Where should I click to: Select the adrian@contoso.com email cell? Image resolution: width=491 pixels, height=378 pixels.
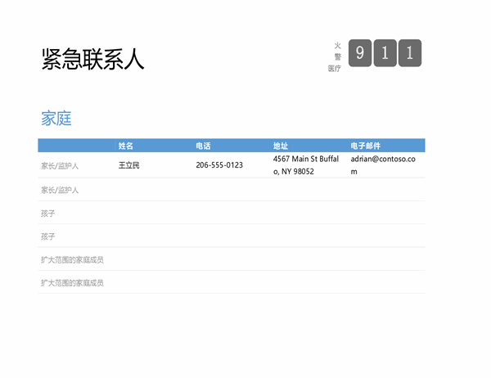pos(383,165)
